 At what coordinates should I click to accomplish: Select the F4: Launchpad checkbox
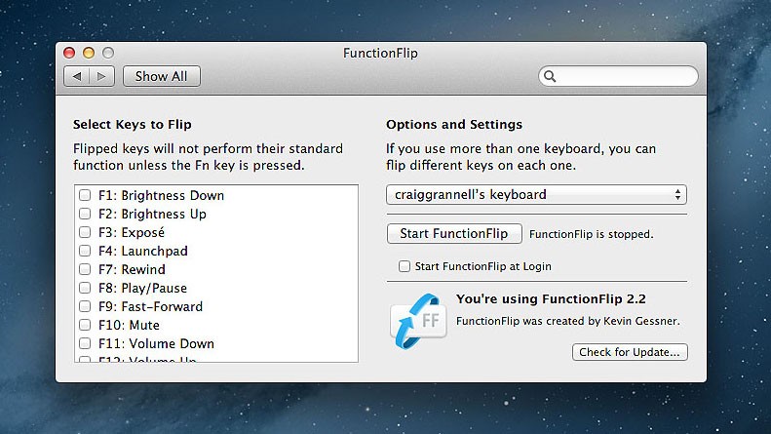click(x=86, y=251)
